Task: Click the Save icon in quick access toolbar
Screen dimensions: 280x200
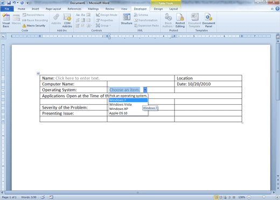Action: coord(9,3)
